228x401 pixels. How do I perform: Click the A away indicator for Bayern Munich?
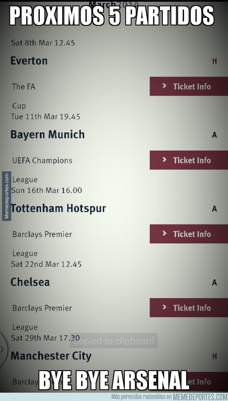[214, 135]
